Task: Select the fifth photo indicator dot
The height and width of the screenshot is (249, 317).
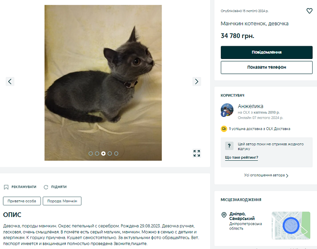Action: click(116, 153)
